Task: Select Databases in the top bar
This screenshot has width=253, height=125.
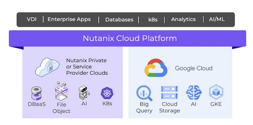Action: click(x=119, y=20)
